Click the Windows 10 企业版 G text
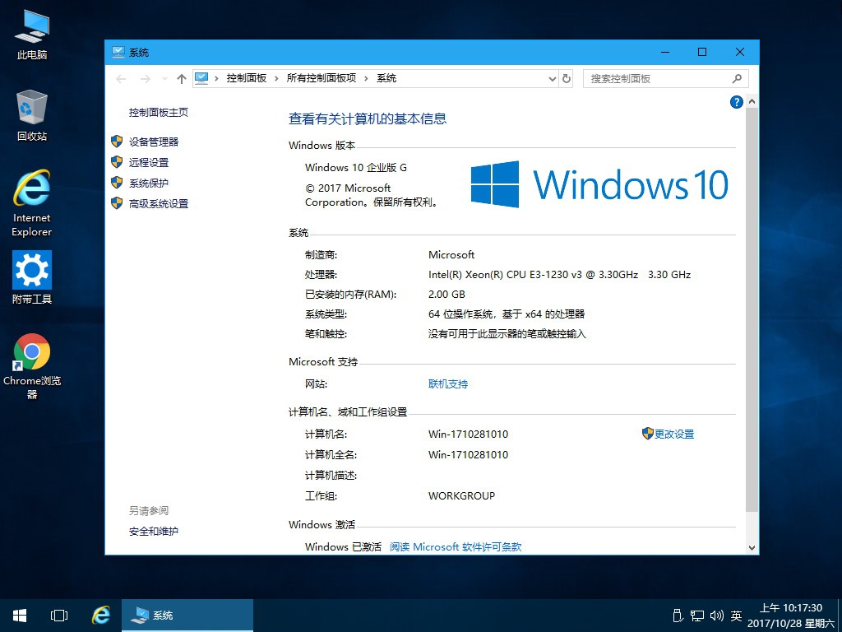 click(355, 168)
